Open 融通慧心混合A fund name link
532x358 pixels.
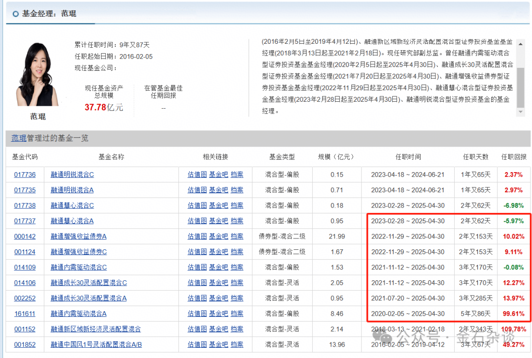(72, 221)
